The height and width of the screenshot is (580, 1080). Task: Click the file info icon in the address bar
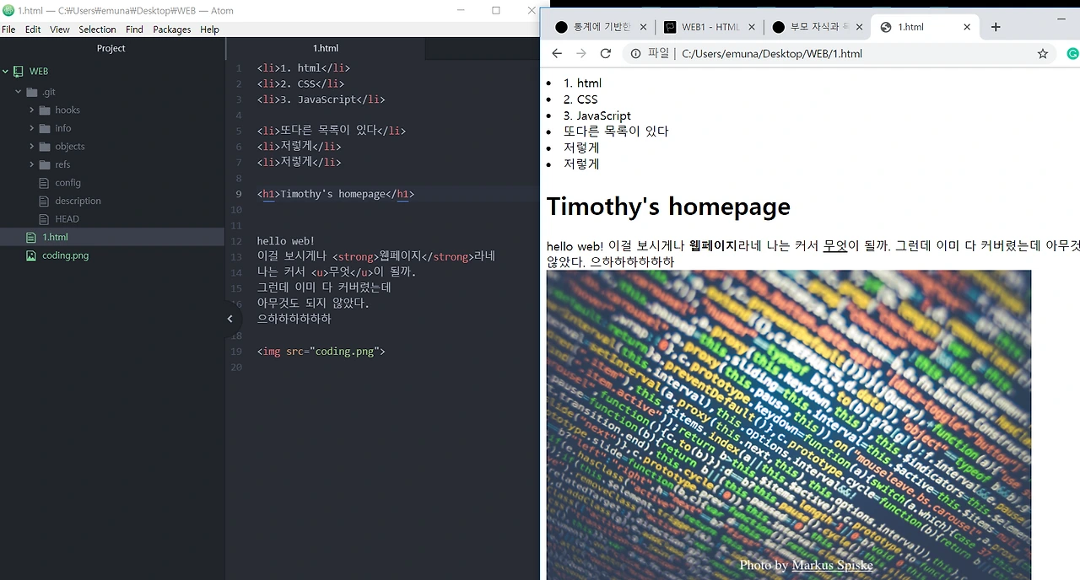635,53
